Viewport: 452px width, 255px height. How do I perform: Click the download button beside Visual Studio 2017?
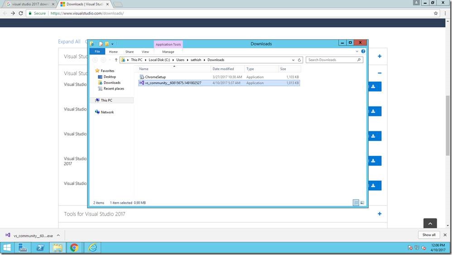(x=375, y=161)
